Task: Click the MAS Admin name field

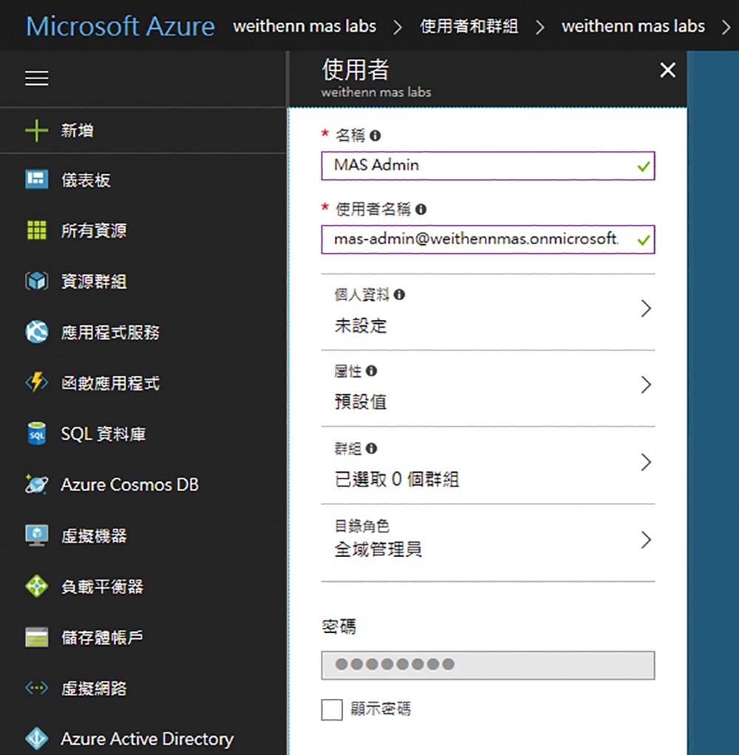Action: coord(488,166)
